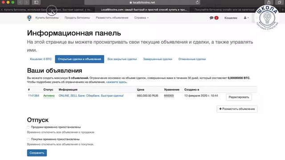Image resolution: width=285 pixels, height=160 pixels.
Task: Toggle Safari sidebar icon
Action: coord(36,2)
